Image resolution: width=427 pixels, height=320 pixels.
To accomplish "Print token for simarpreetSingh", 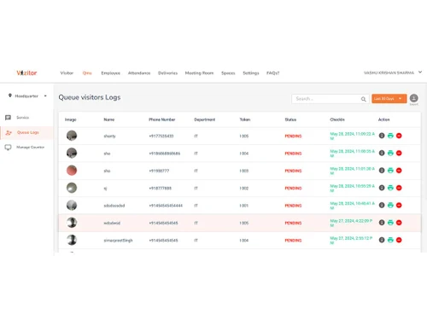I will pyautogui.click(x=390, y=240).
